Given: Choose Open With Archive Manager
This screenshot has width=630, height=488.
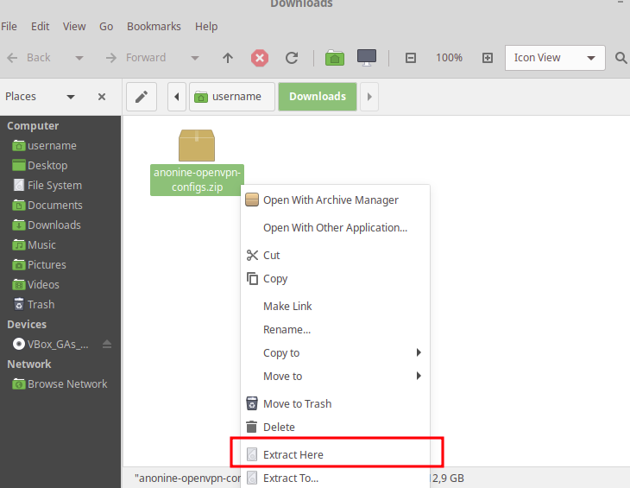Looking at the screenshot, I should tap(335, 200).
